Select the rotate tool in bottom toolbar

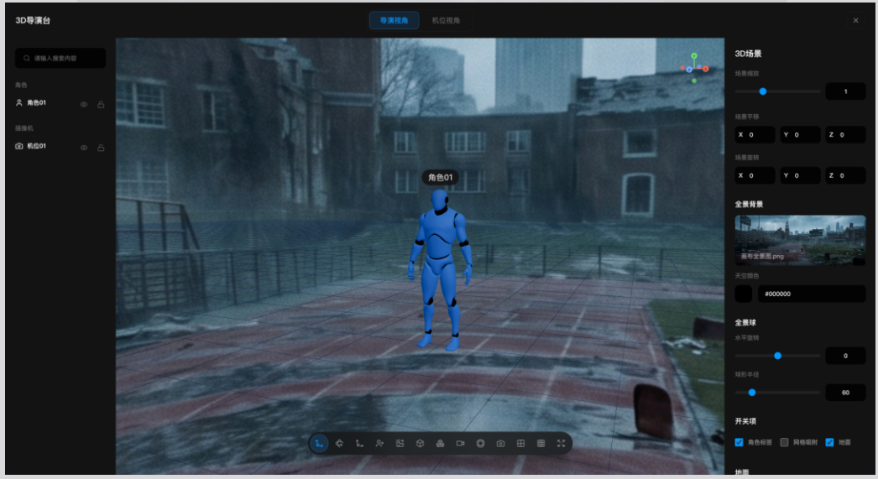point(339,443)
